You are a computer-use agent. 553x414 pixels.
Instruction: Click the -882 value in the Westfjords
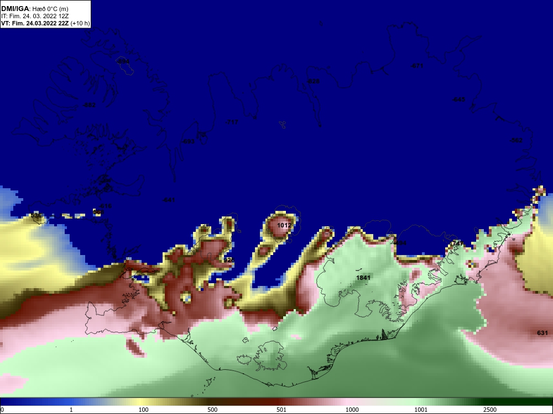click(89, 105)
